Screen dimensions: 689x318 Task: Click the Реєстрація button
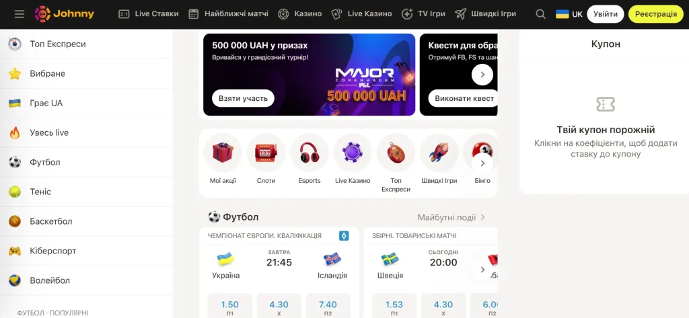656,14
